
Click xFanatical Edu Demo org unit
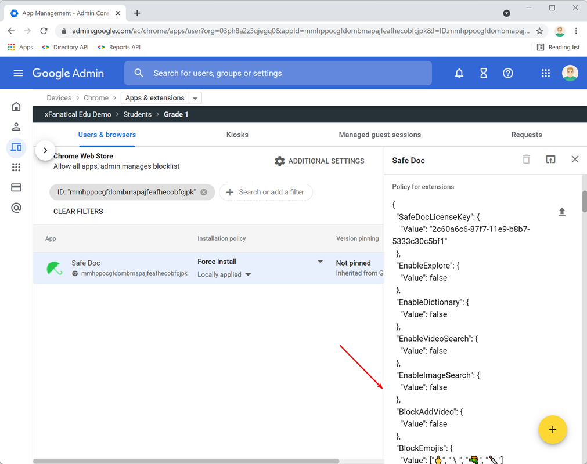(x=78, y=114)
